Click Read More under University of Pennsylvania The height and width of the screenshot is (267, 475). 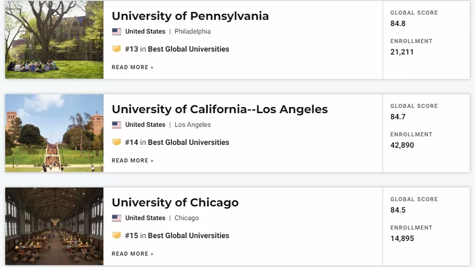[x=133, y=67]
